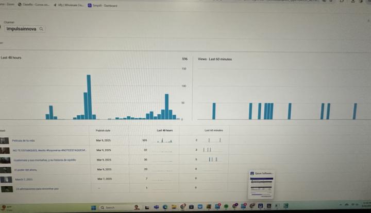Open File Explorer from the taskbar
Viewport: 371px width, 213px height.
coord(174,207)
